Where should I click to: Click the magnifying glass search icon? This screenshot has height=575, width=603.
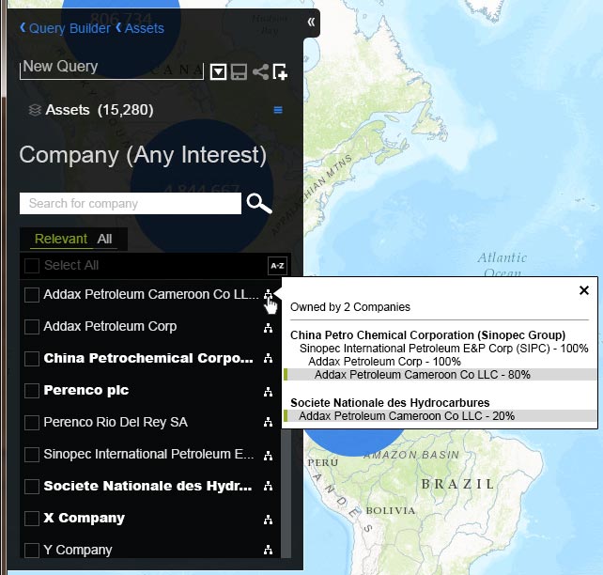point(259,203)
